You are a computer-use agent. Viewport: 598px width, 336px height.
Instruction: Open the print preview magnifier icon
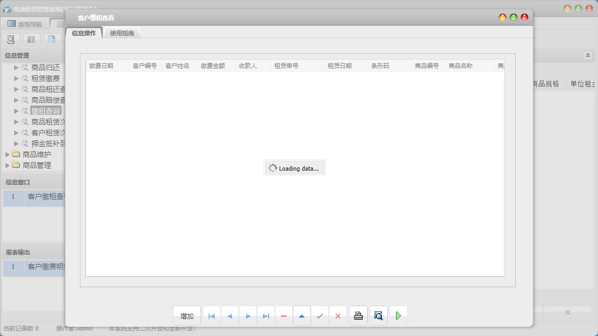(x=379, y=316)
